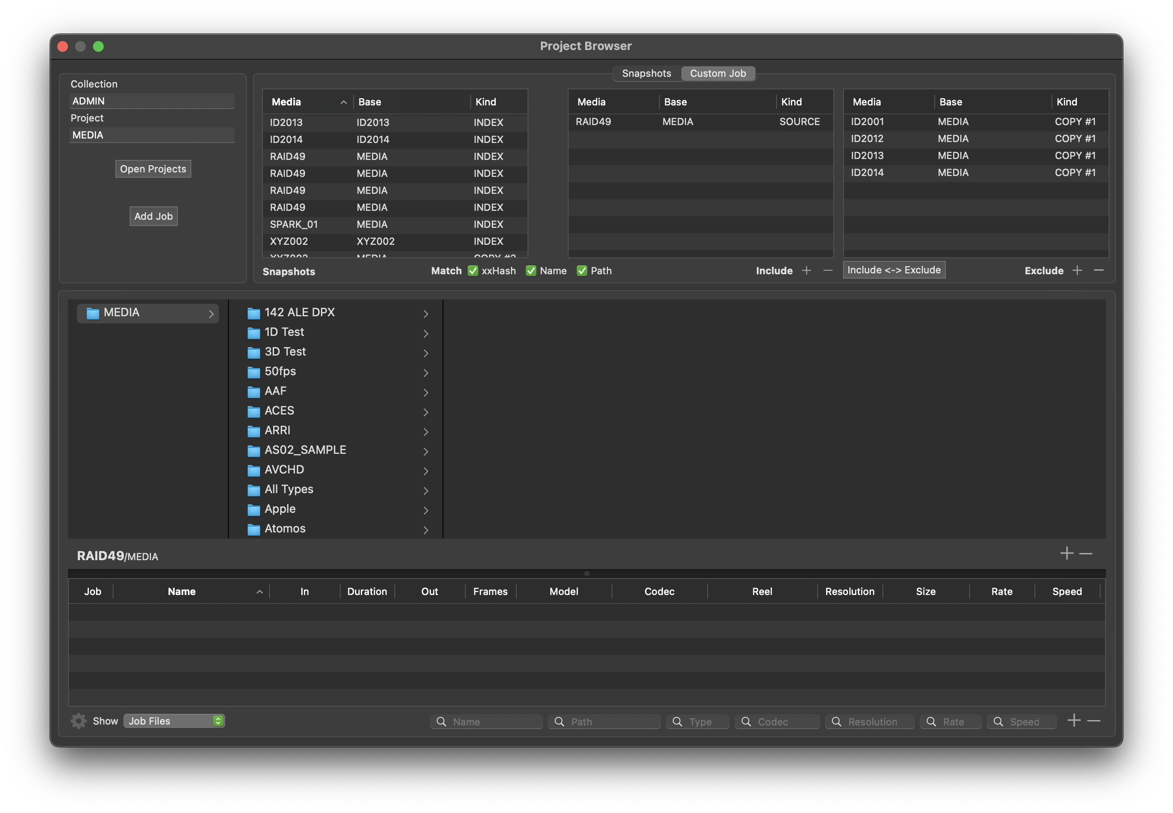Select the Custom Job tab
Image resolution: width=1173 pixels, height=813 pixels.
click(718, 73)
